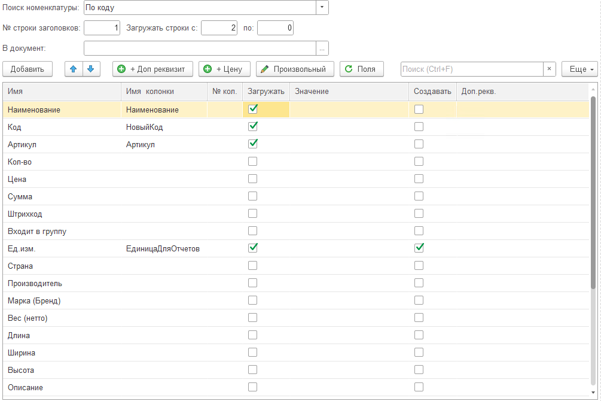Screen dimensions: 601x401
Task: Click the 'В документ' ellipsis button
Action: click(x=322, y=48)
